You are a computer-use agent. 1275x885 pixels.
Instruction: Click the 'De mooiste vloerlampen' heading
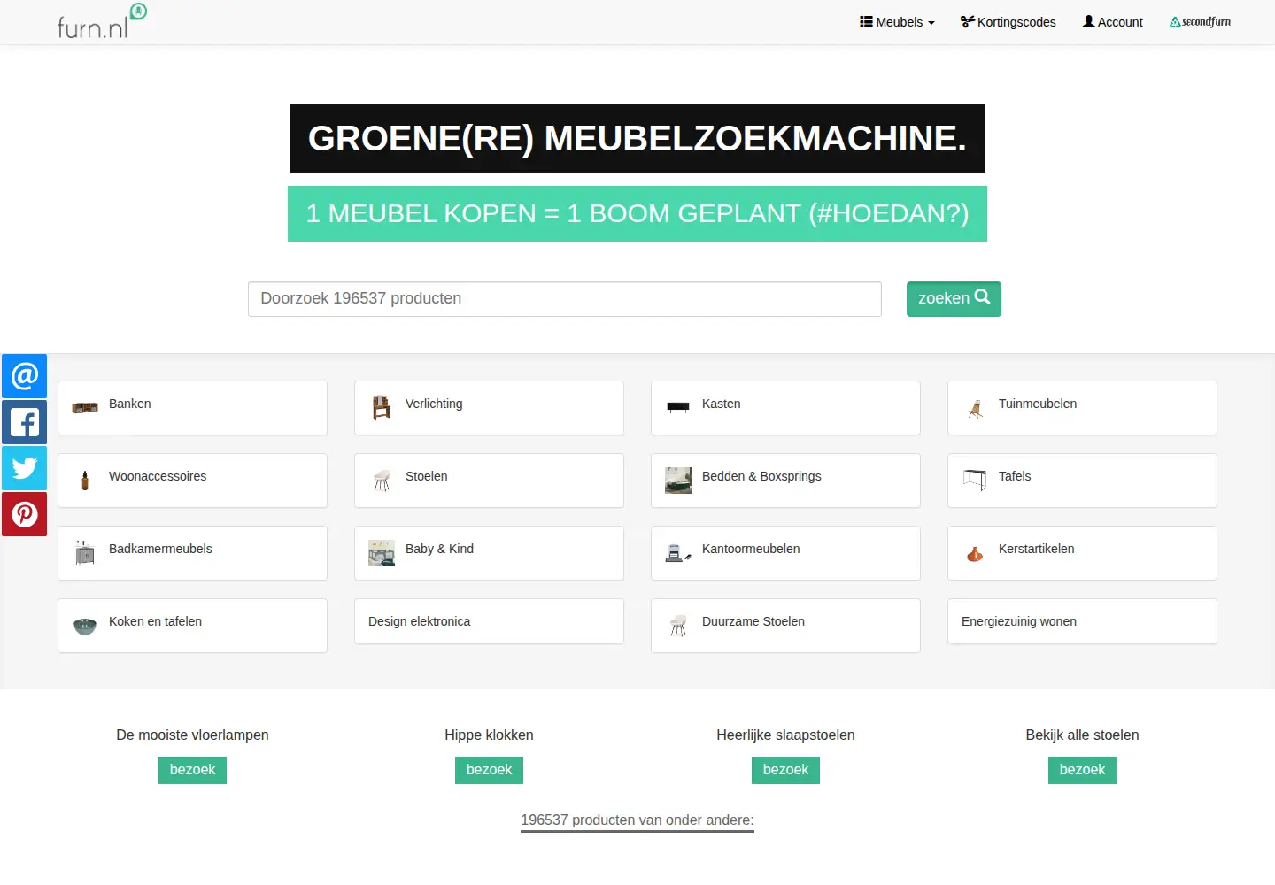tap(192, 735)
